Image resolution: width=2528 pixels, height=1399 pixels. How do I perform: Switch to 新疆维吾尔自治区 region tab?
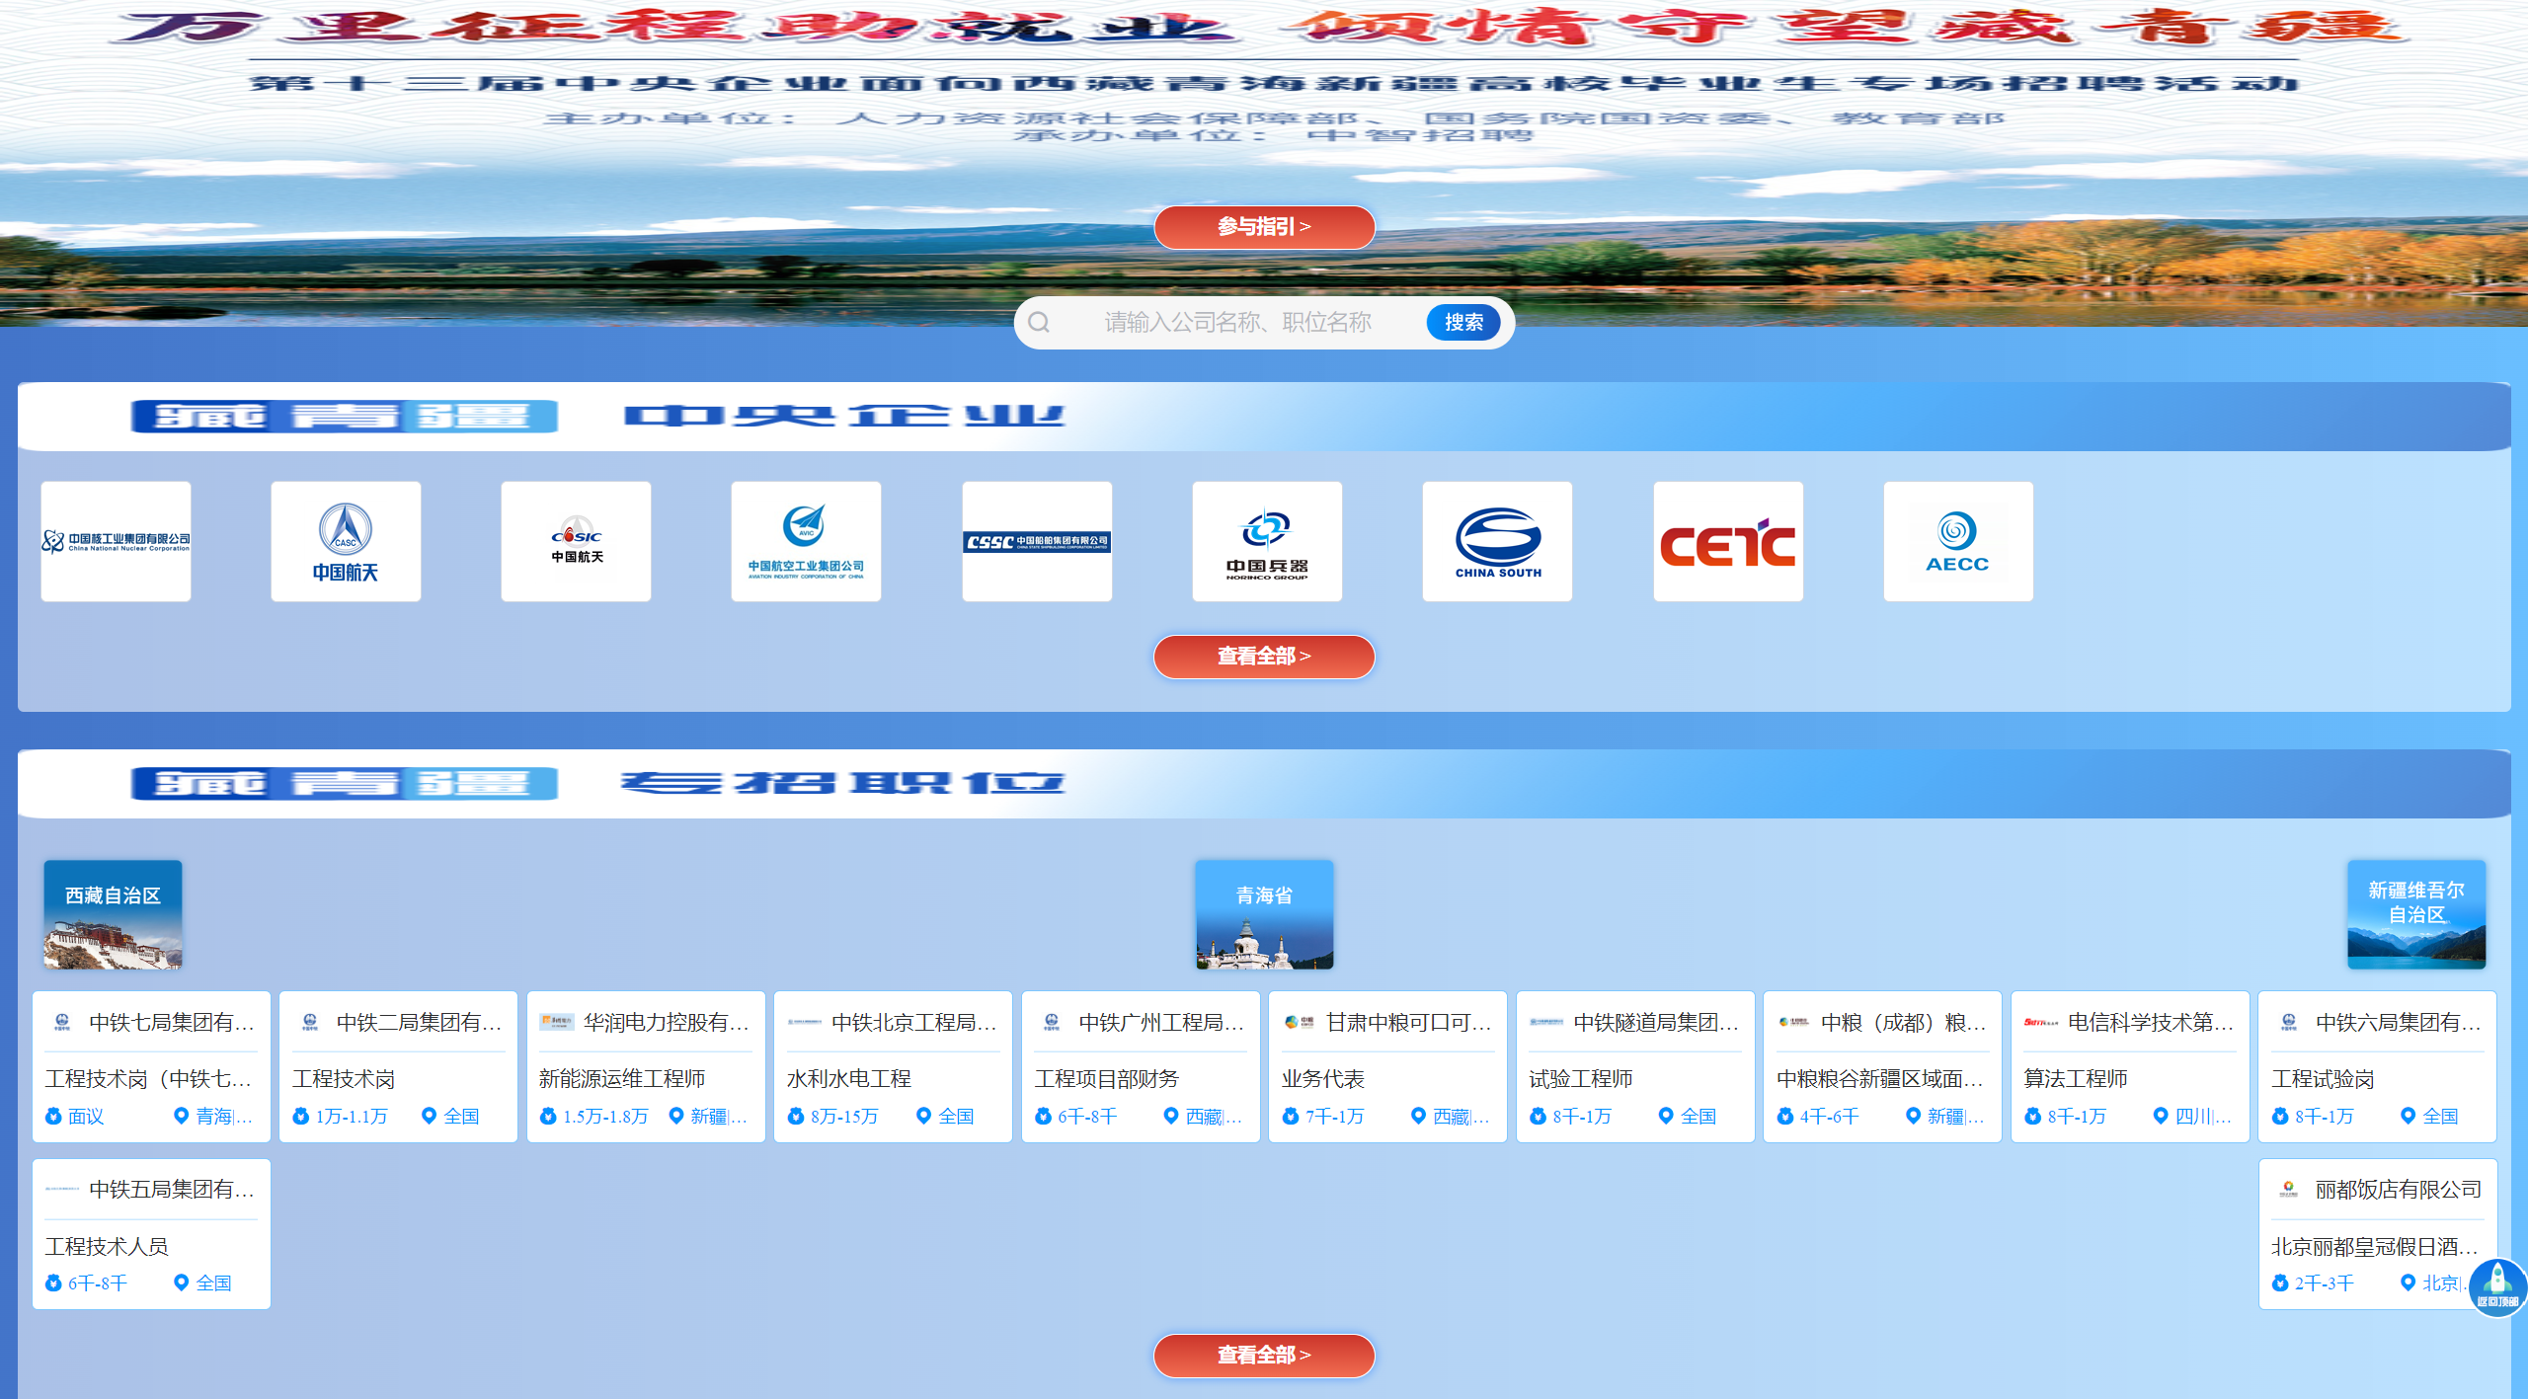[2415, 913]
